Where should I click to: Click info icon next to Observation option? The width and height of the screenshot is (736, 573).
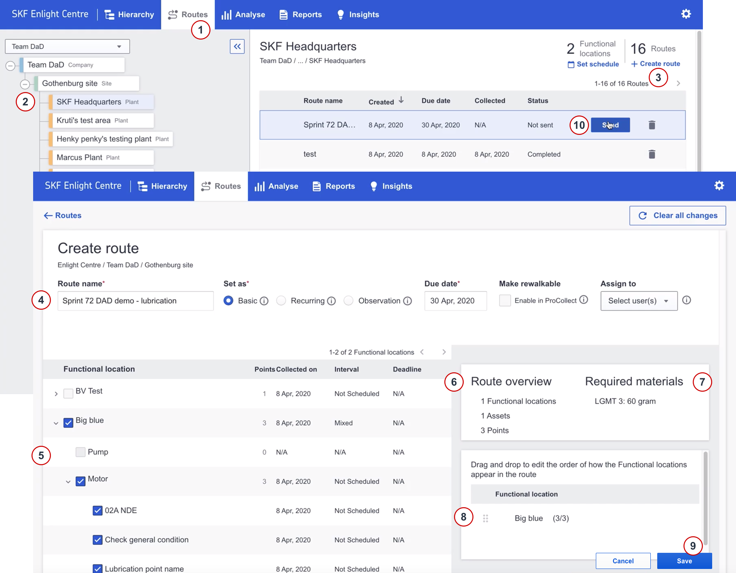pos(408,301)
